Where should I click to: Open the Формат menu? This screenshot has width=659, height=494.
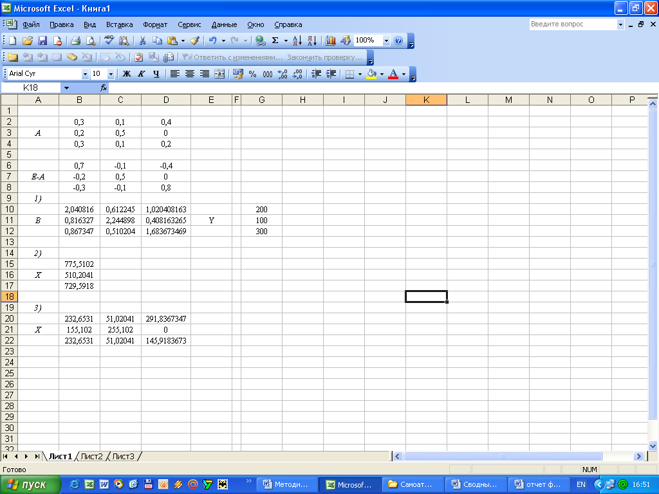[155, 25]
